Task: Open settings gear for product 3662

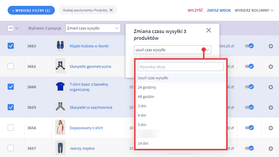Action: [271, 46]
